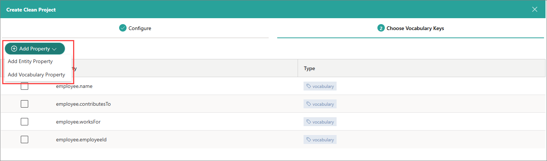This screenshot has width=547, height=161.
Task: Click the tag icon in employee.employeeId row
Action: click(308, 140)
